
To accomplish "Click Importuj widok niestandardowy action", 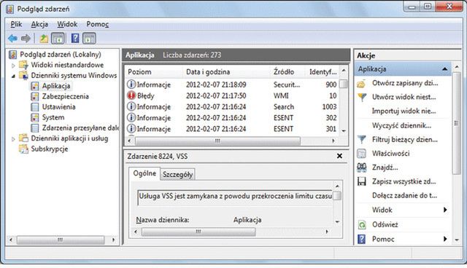I will (x=404, y=111).
